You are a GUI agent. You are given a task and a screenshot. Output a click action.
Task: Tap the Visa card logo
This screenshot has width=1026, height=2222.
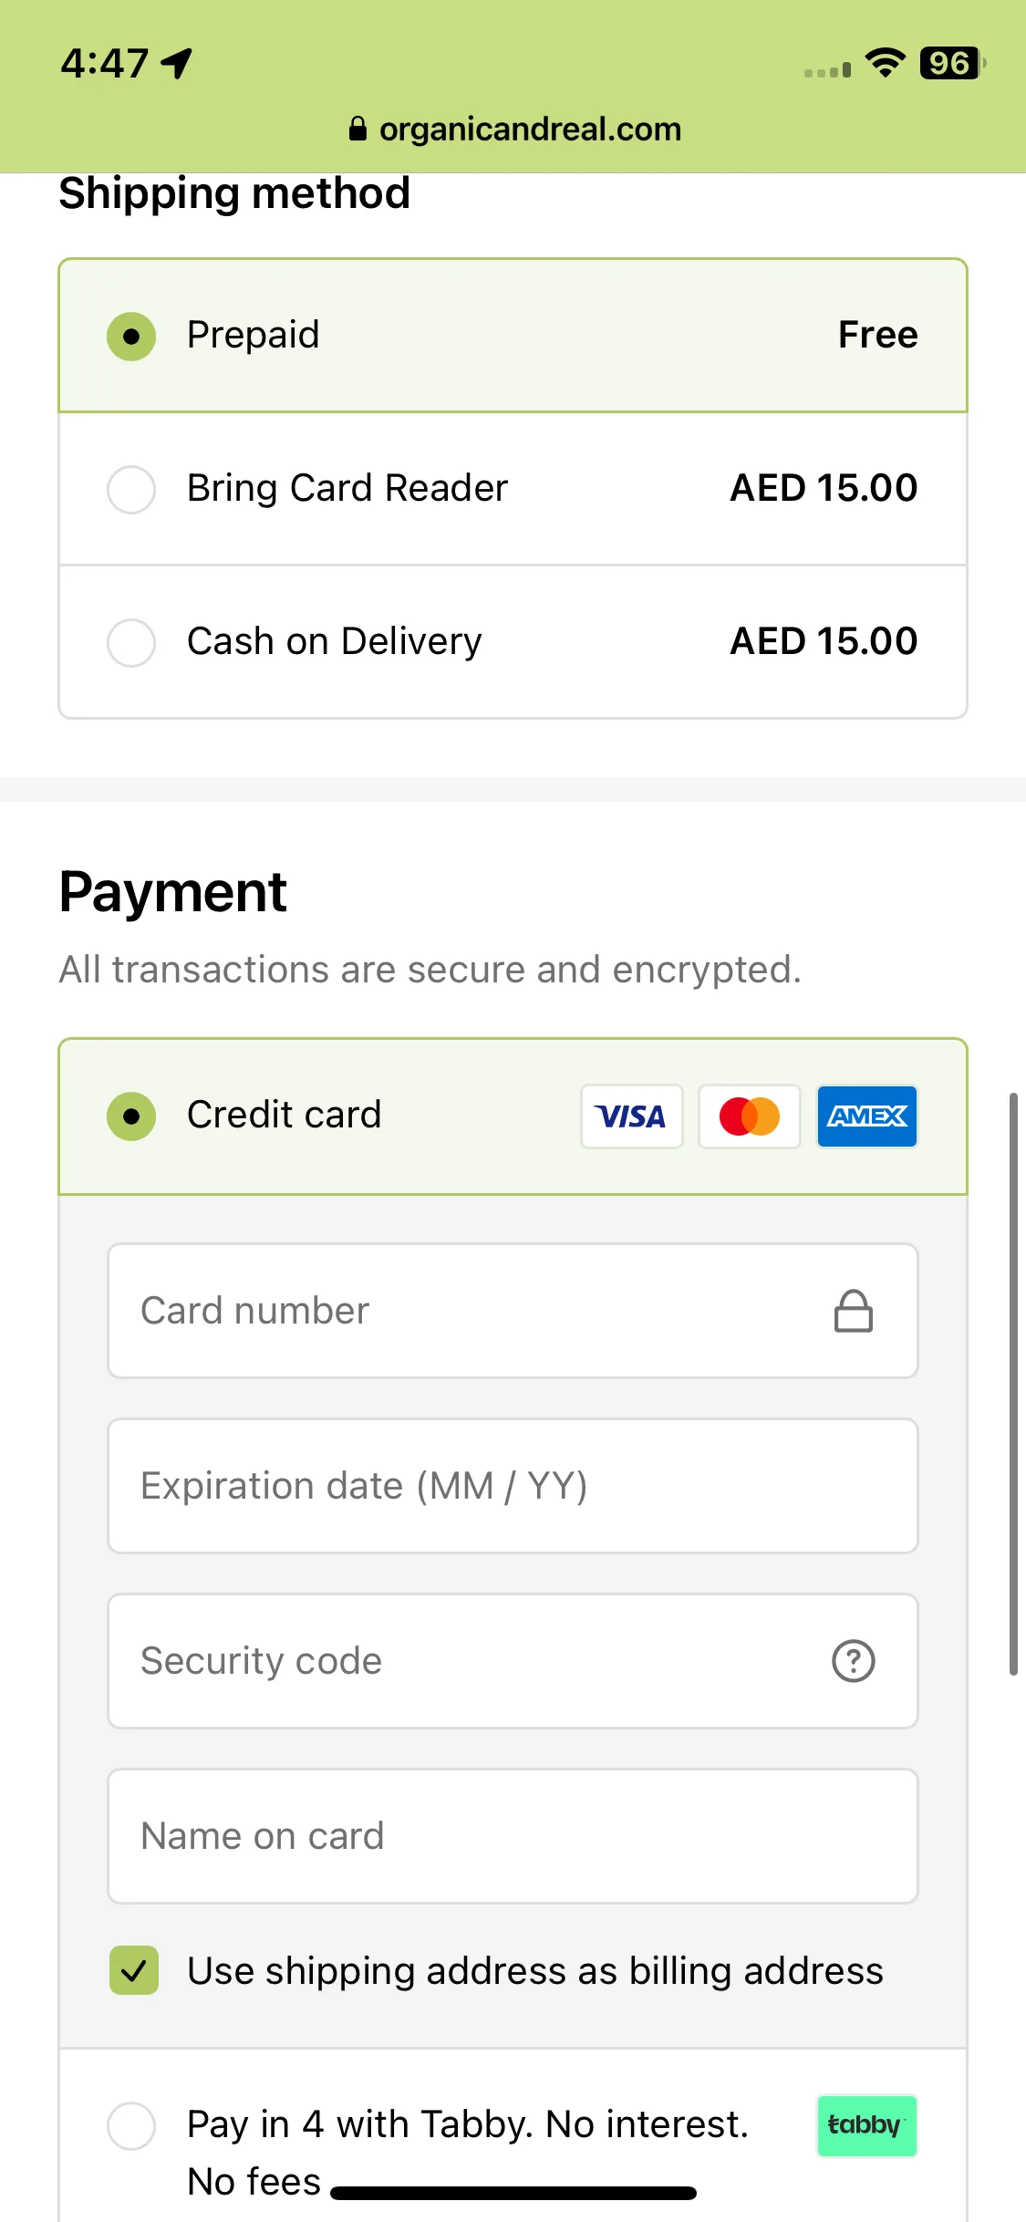click(631, 1116)
